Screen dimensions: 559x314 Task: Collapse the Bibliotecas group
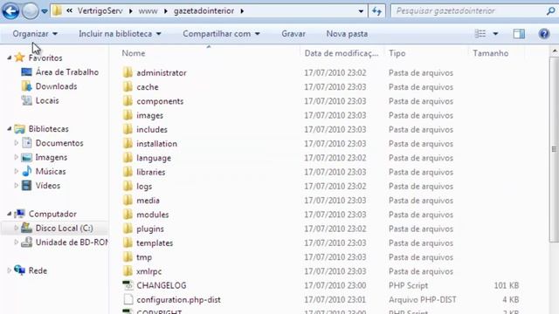tap(10, 128)
